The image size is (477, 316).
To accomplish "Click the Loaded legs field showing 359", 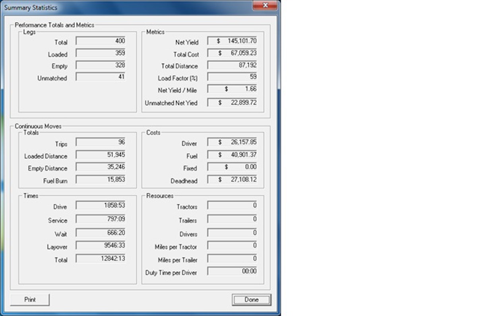I will pos(100,54).
